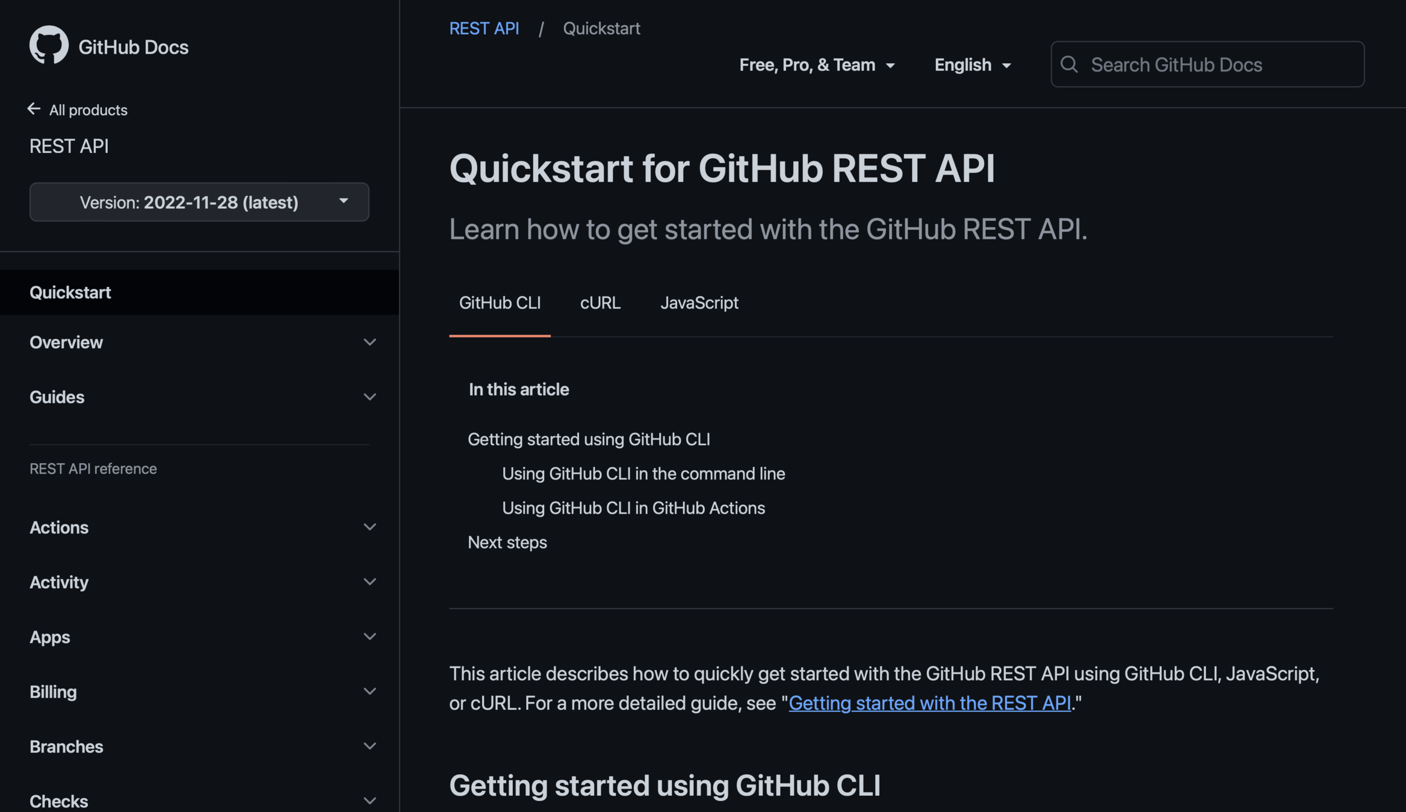Screen dimensions: 1406x812
Task: Click the search magnifying glass icon
Action: [x=1069, y=64]
